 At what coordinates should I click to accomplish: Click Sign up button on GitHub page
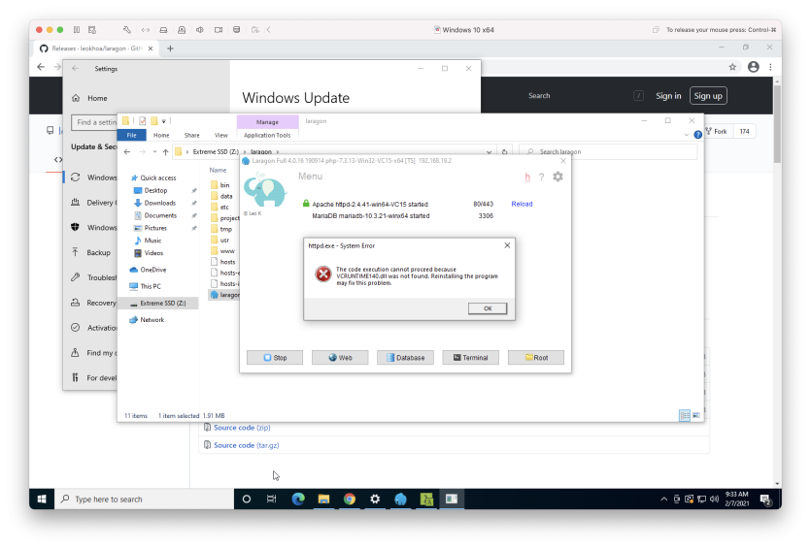708,96
